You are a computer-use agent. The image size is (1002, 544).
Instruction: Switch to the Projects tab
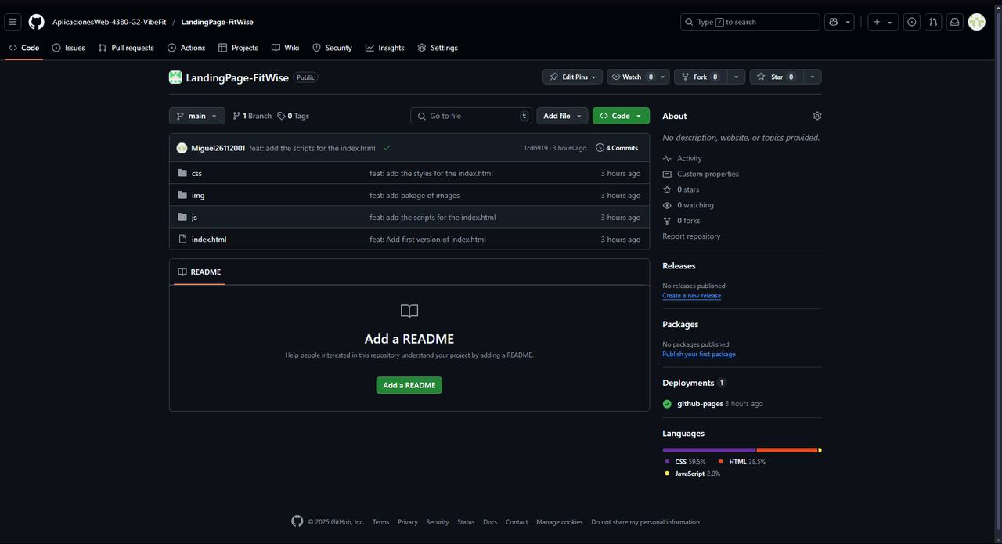point(238,48)
